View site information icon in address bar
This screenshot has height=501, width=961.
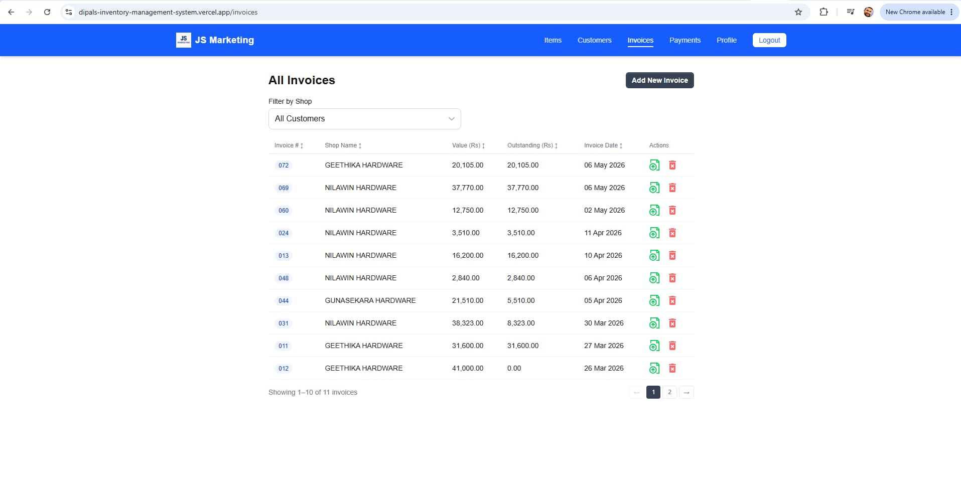point(69,12)
